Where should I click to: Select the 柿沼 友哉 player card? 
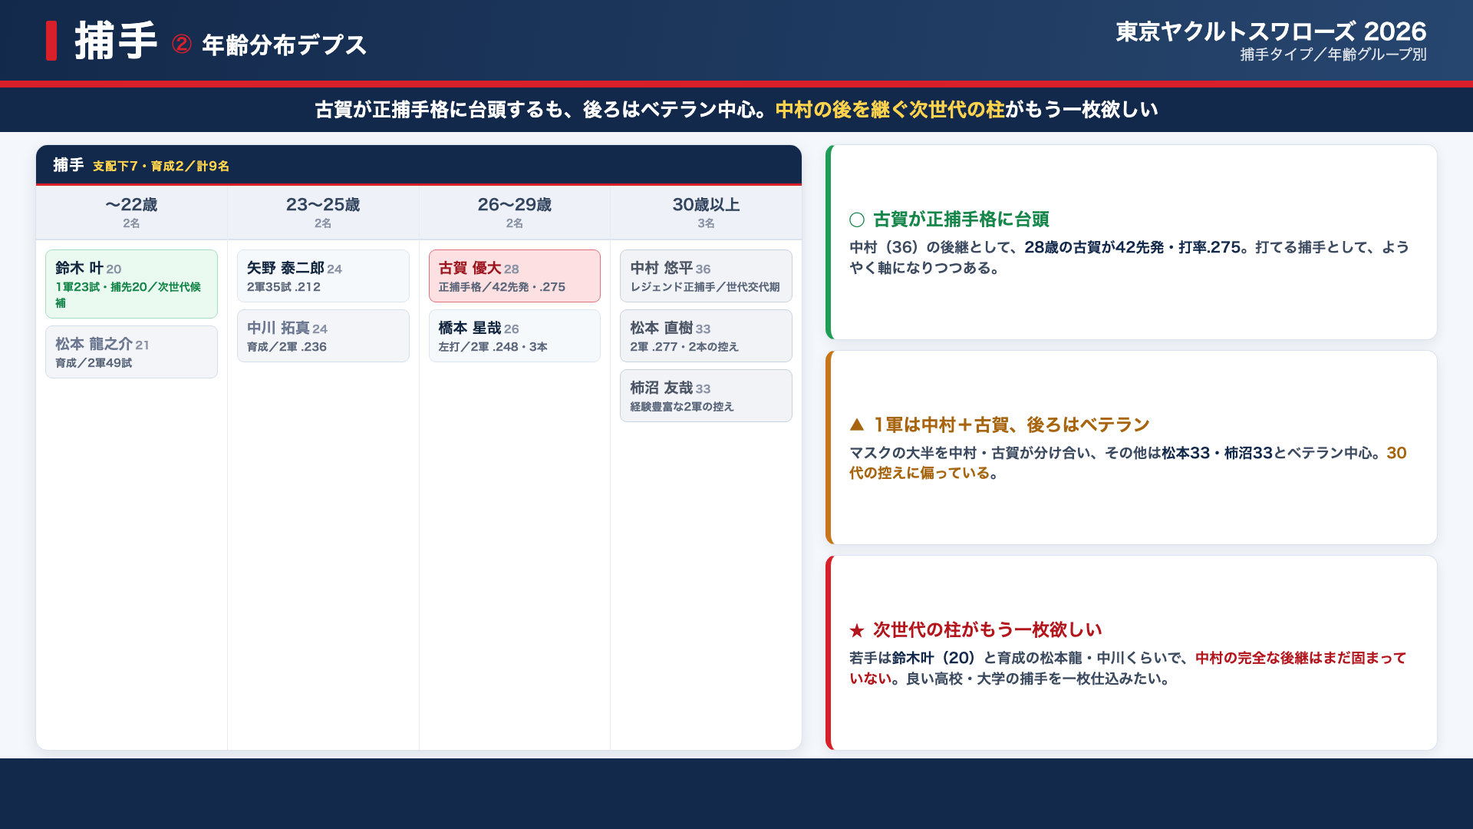coord(706,395)
